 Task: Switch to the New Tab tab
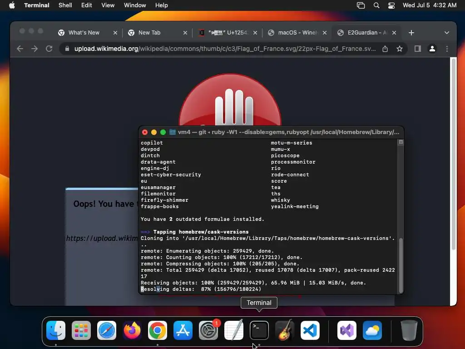(149, 33)
